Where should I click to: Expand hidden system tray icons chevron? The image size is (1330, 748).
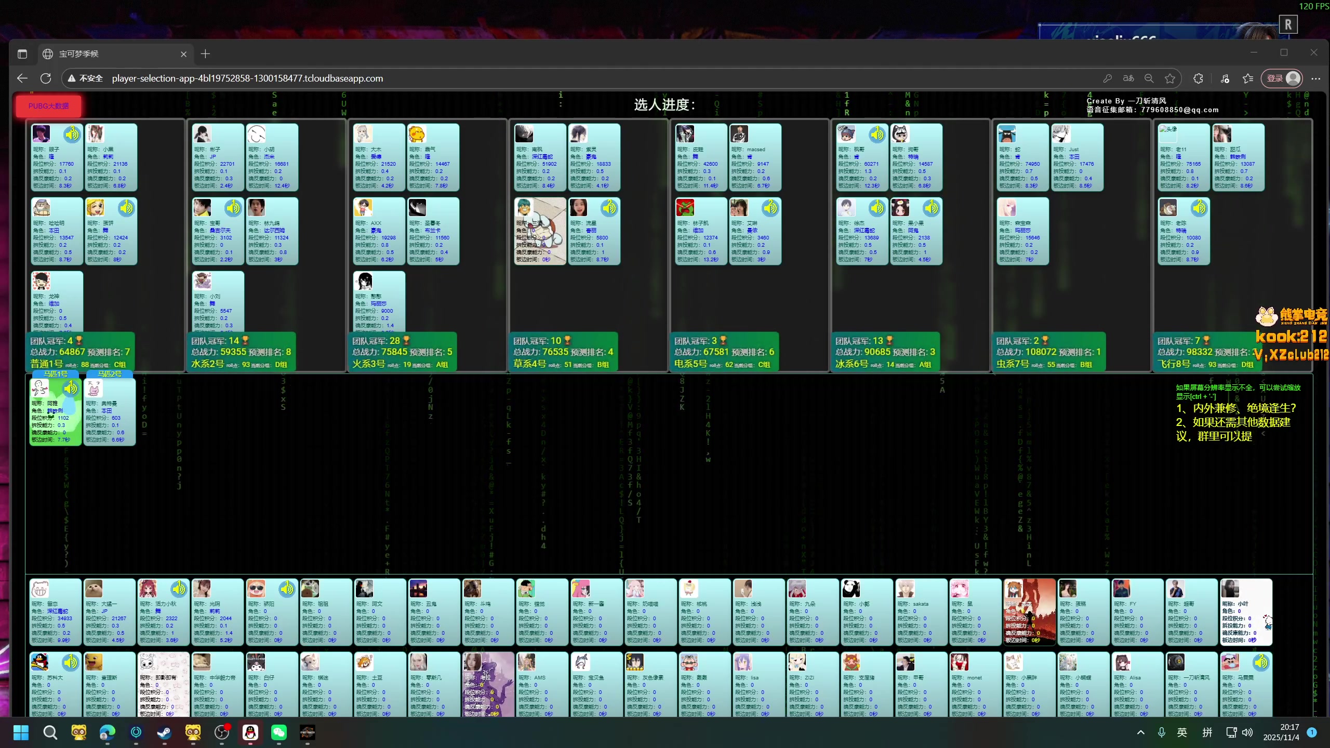tap(1141, 732)
